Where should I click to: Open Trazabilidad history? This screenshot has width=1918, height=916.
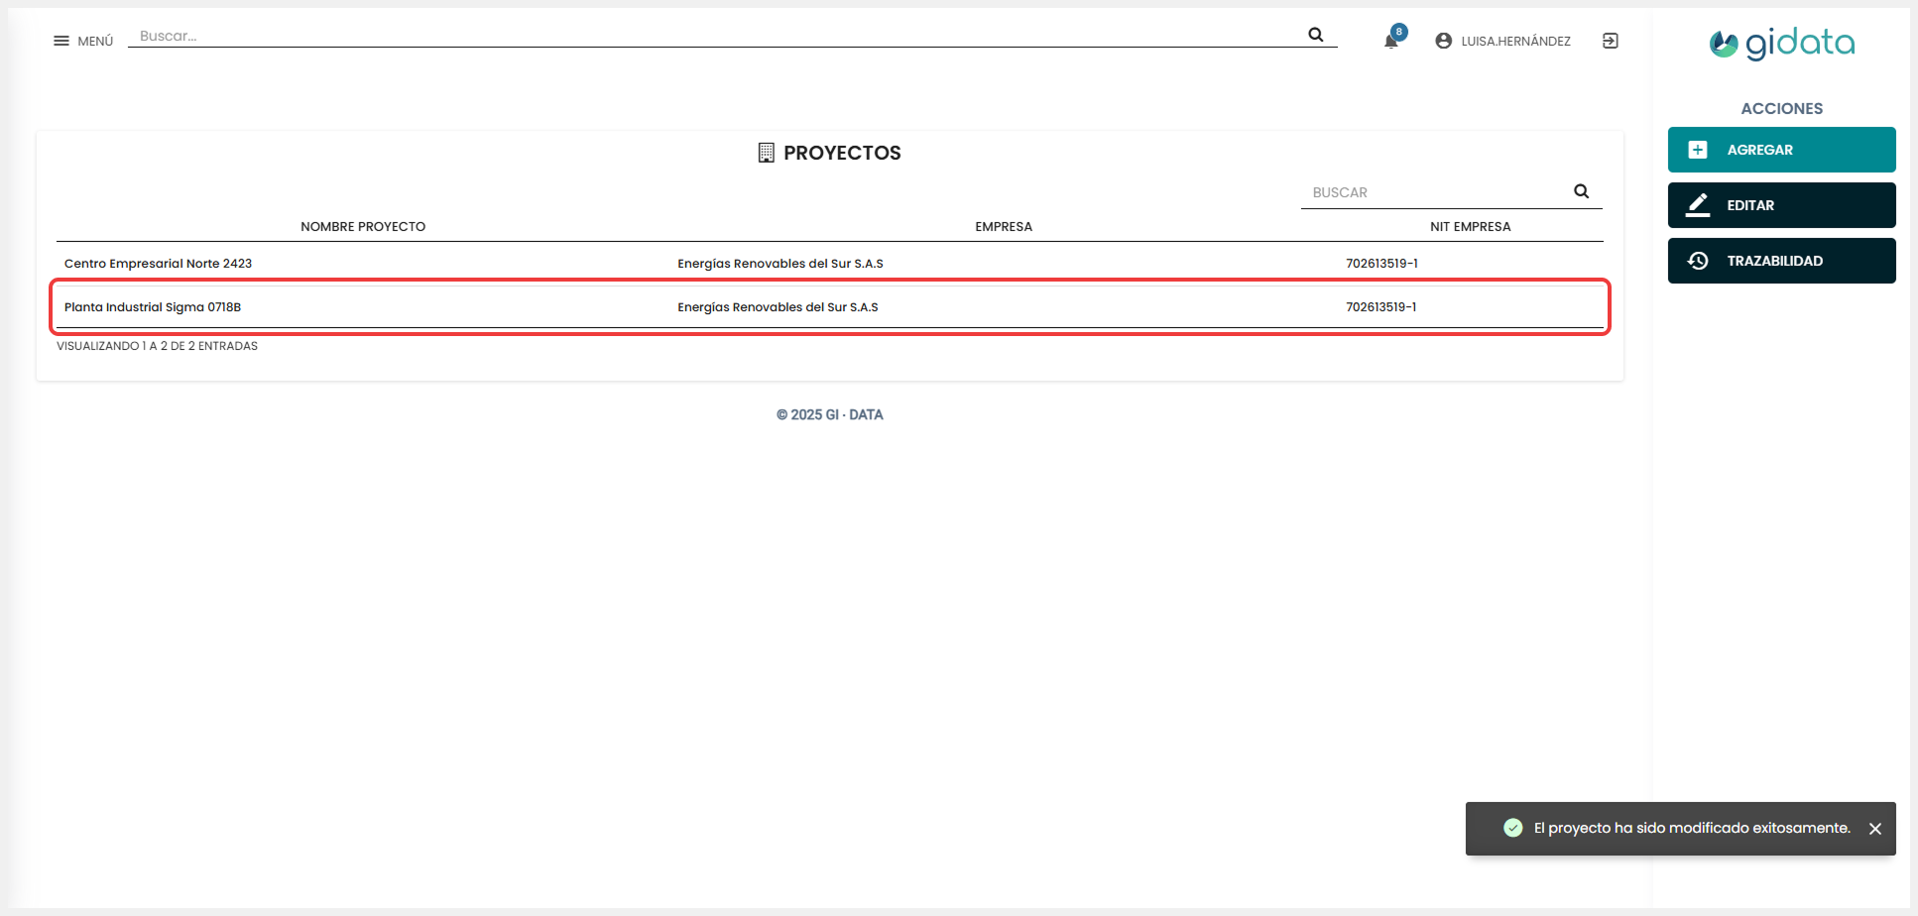[x=1781, y=261]
